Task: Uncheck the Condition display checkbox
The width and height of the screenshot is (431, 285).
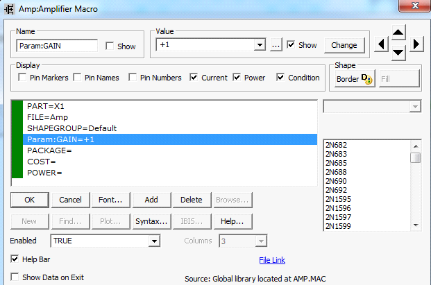Action: [280, 78]
